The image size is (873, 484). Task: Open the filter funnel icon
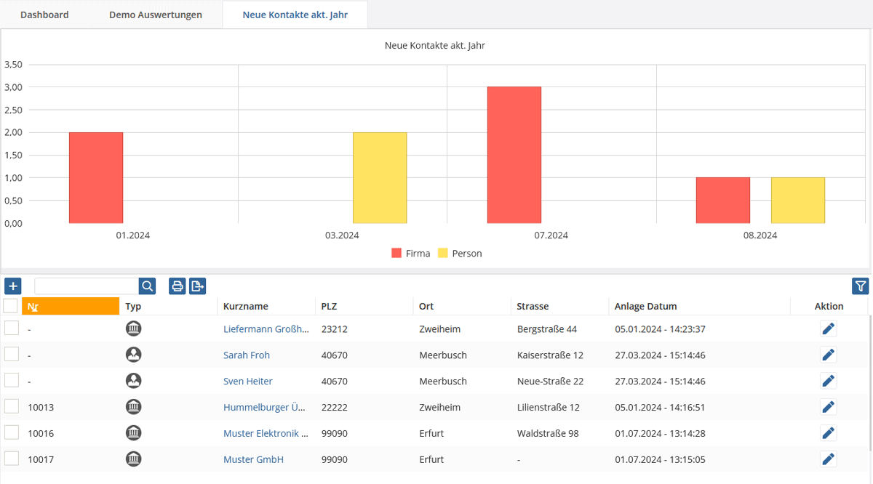[x=860, y=286]
